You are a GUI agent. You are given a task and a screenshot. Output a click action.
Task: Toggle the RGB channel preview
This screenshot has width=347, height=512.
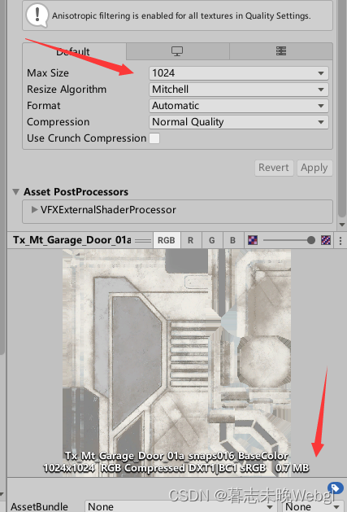click(x=167, y=240)
